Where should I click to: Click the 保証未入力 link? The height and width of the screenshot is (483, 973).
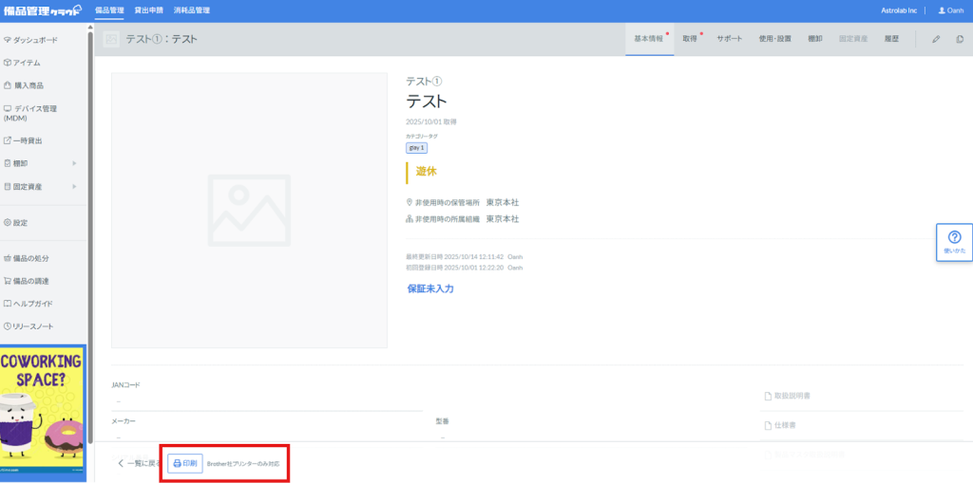click(x=429, y=288)
